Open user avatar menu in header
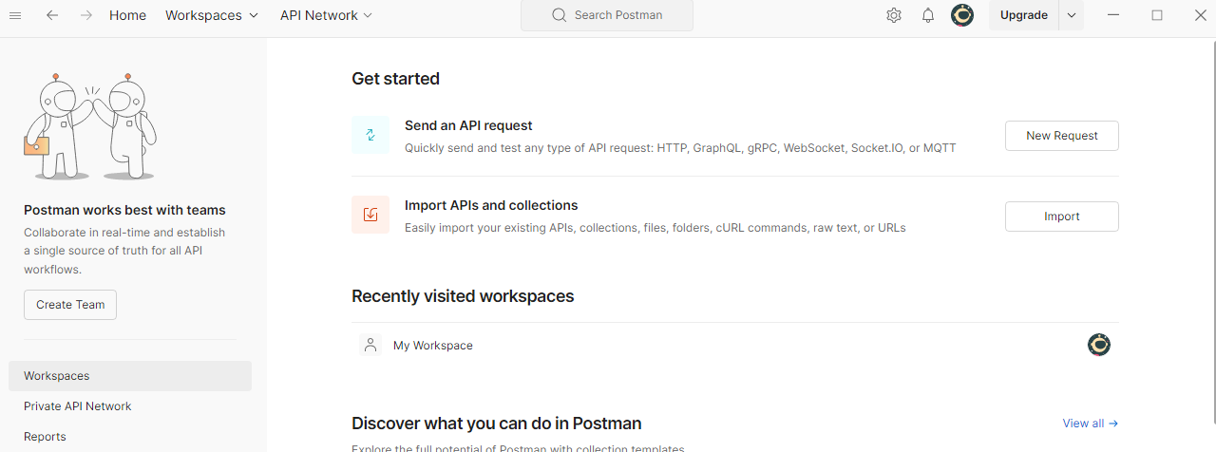The height and width of the screenshot is (452, 1216). (962, 15)
